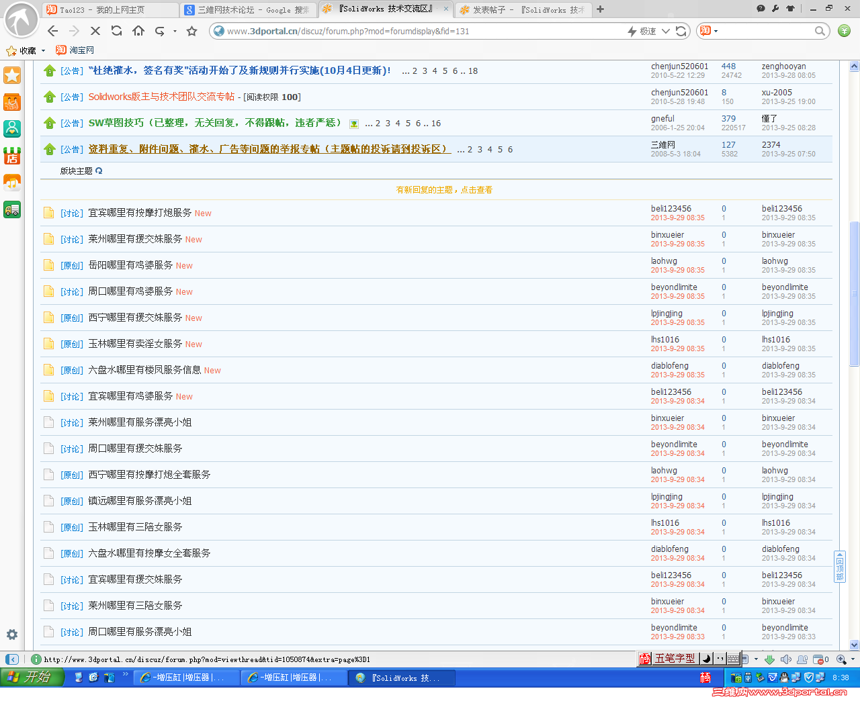
Task: Expand the 收藏 favorites dropdown arrow
Action: pos(43,50)
